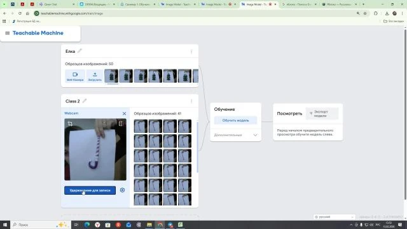Screen dimensions: 407x229
Task: Go forward in browser history
Action: coord(12,13)
